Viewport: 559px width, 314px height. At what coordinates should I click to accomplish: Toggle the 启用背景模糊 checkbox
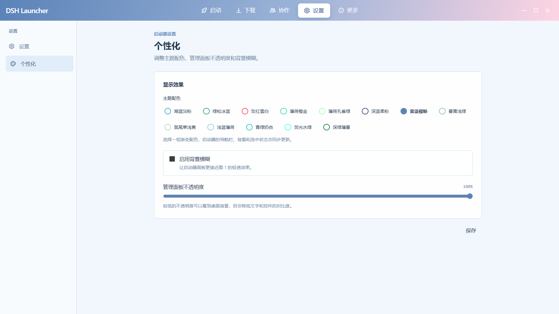pos(172,159)
